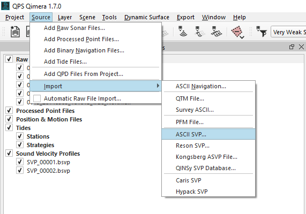Click the filter funnel icon
This screenshot has width=306, height=214.
coord(262,32)
